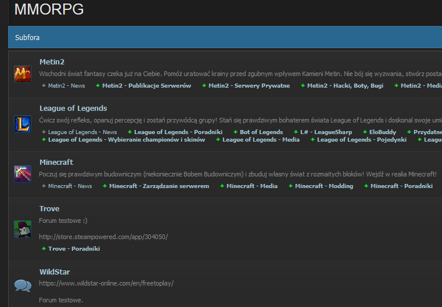Open the Minecraft forum title link

[56, 162]
